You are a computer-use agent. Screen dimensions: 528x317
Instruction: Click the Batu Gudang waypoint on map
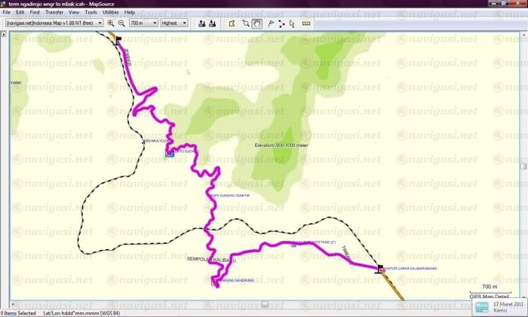click(169, 153)
